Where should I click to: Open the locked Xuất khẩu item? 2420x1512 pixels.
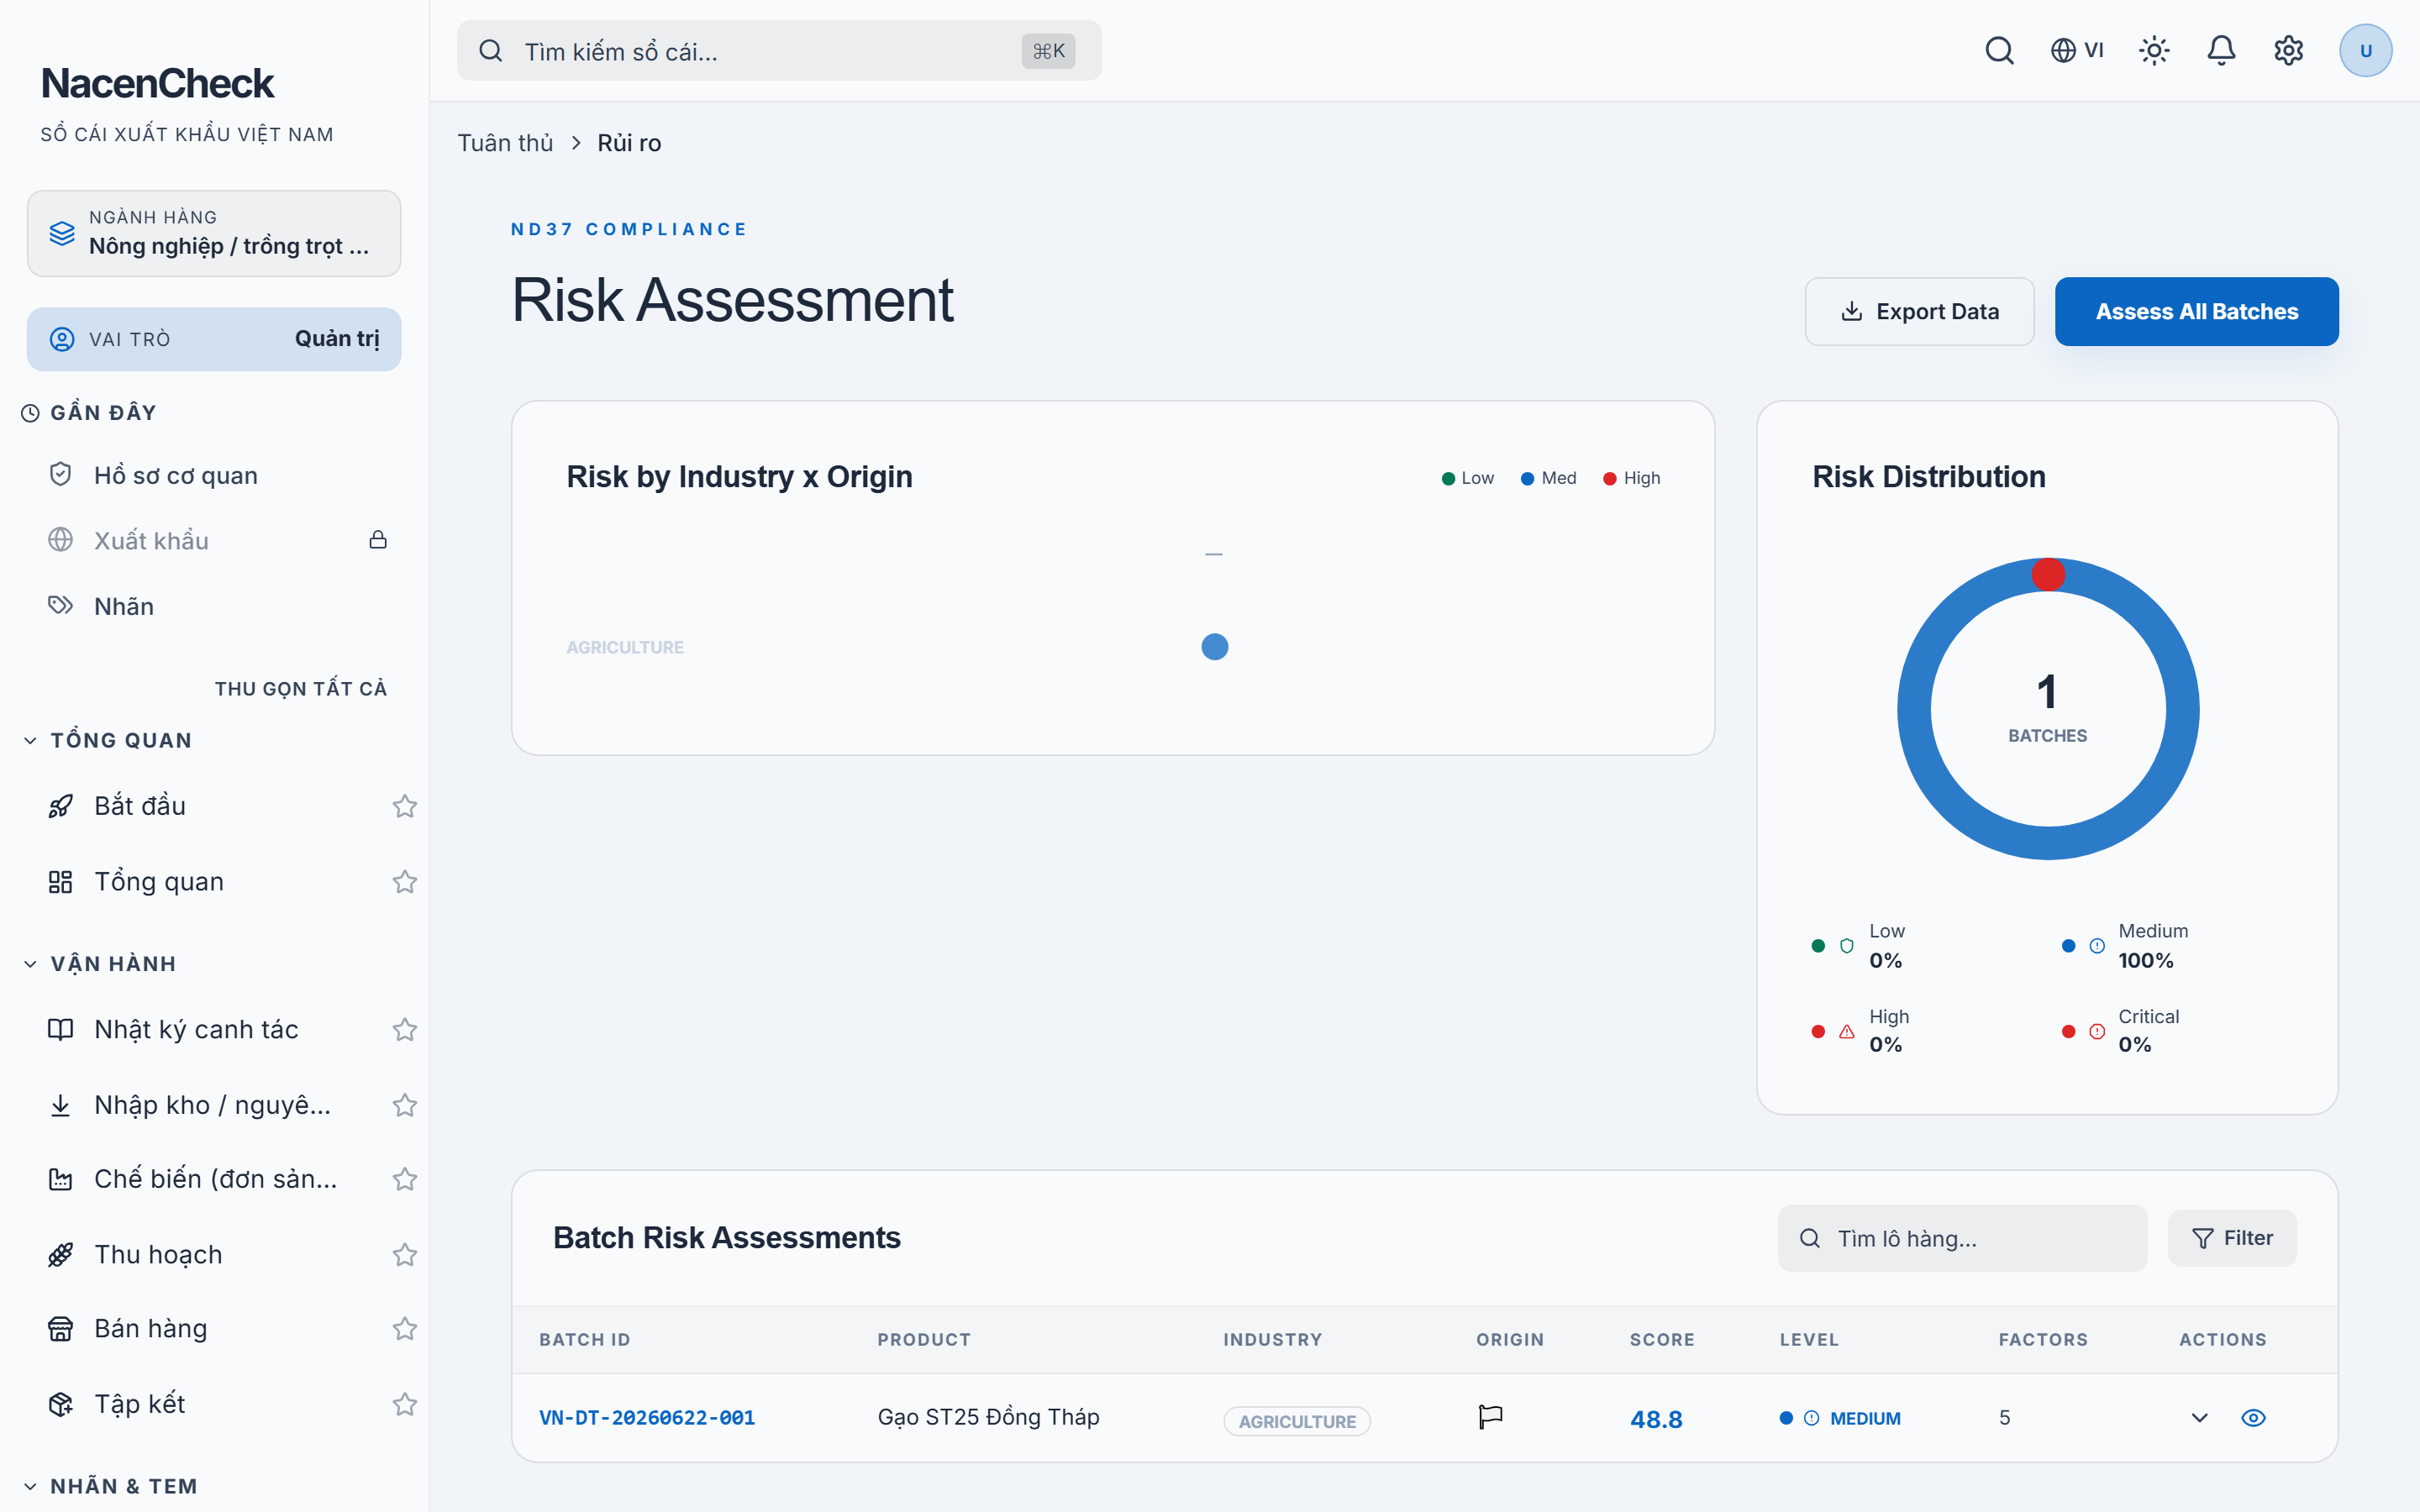click(x=214, y=540)
